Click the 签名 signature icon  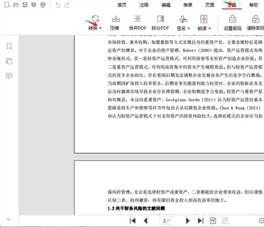(x=183, y=19)
